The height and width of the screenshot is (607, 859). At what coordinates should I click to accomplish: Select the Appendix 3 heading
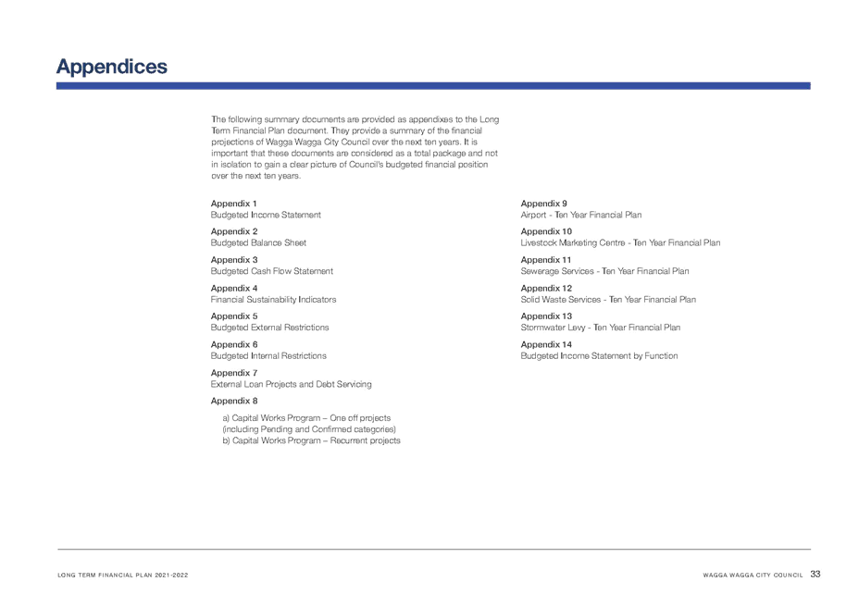tap(234, 260)
